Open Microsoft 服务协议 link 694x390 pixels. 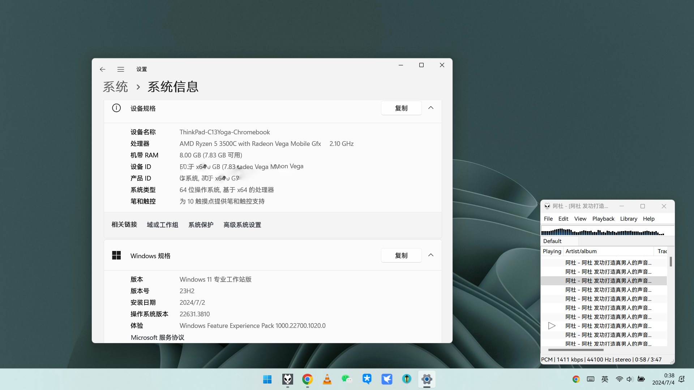(158, 337)
